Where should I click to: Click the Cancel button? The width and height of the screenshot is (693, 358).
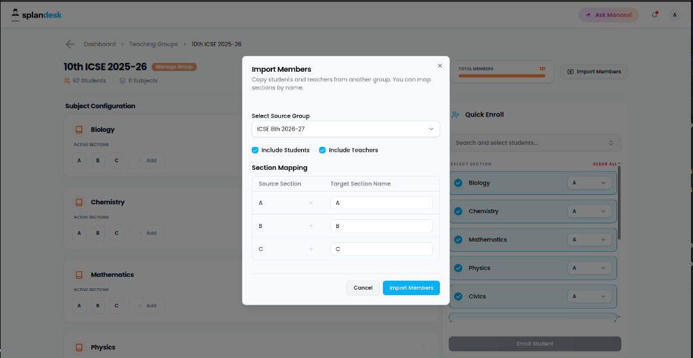tap(363, 288)
